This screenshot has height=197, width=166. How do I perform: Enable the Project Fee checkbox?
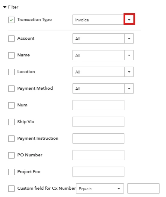point(11,172)
